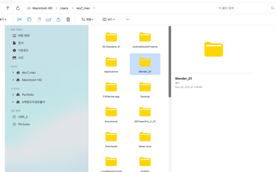Cut the selected item with scissors
Image resolution: width=276 pixels, height=172 pixels.
pos(19,19)
